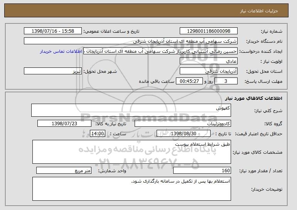Click the label شهر محل تحویل
The width and height of the screenshot is (297, 210).
[100, 72]
